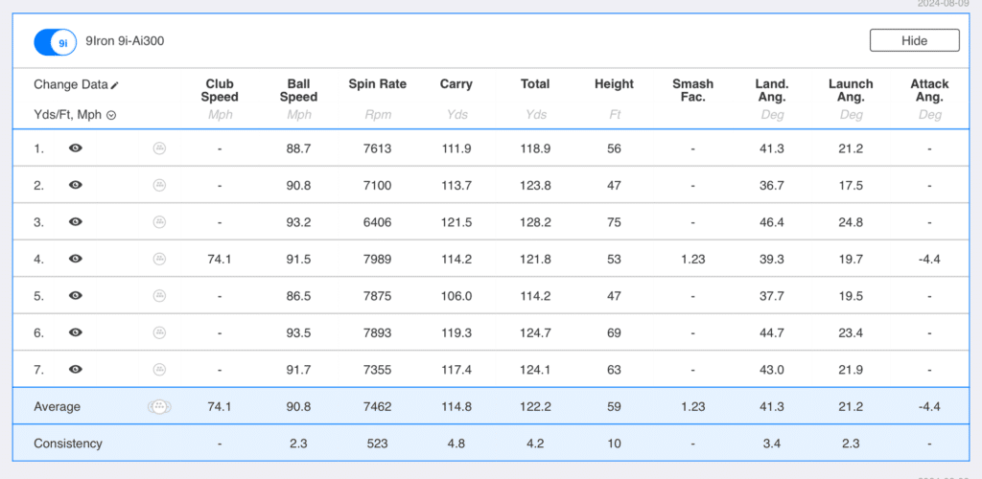This screenshot has width=982, height=479.
Task: Click the Smash Fac. column header
Action: (x=692, y=90)
